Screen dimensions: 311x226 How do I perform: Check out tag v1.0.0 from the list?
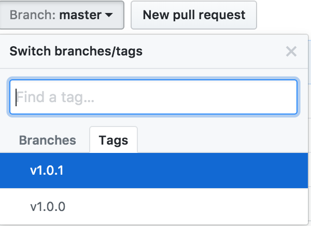point(154,206)
